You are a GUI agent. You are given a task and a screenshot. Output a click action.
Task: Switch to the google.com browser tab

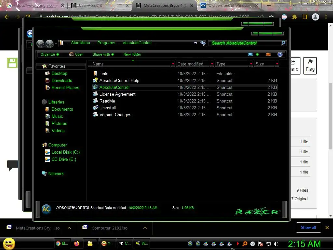(x=35, y=6)
